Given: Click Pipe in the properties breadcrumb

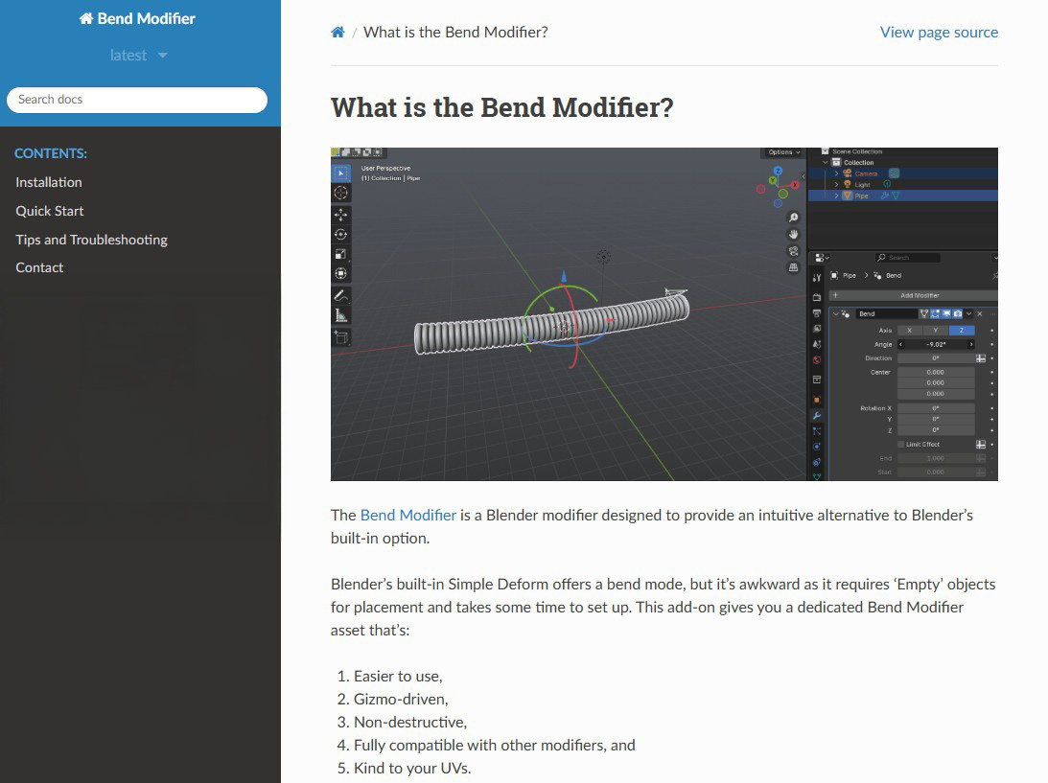Looking at the screenshot, I should click(850, 276).
